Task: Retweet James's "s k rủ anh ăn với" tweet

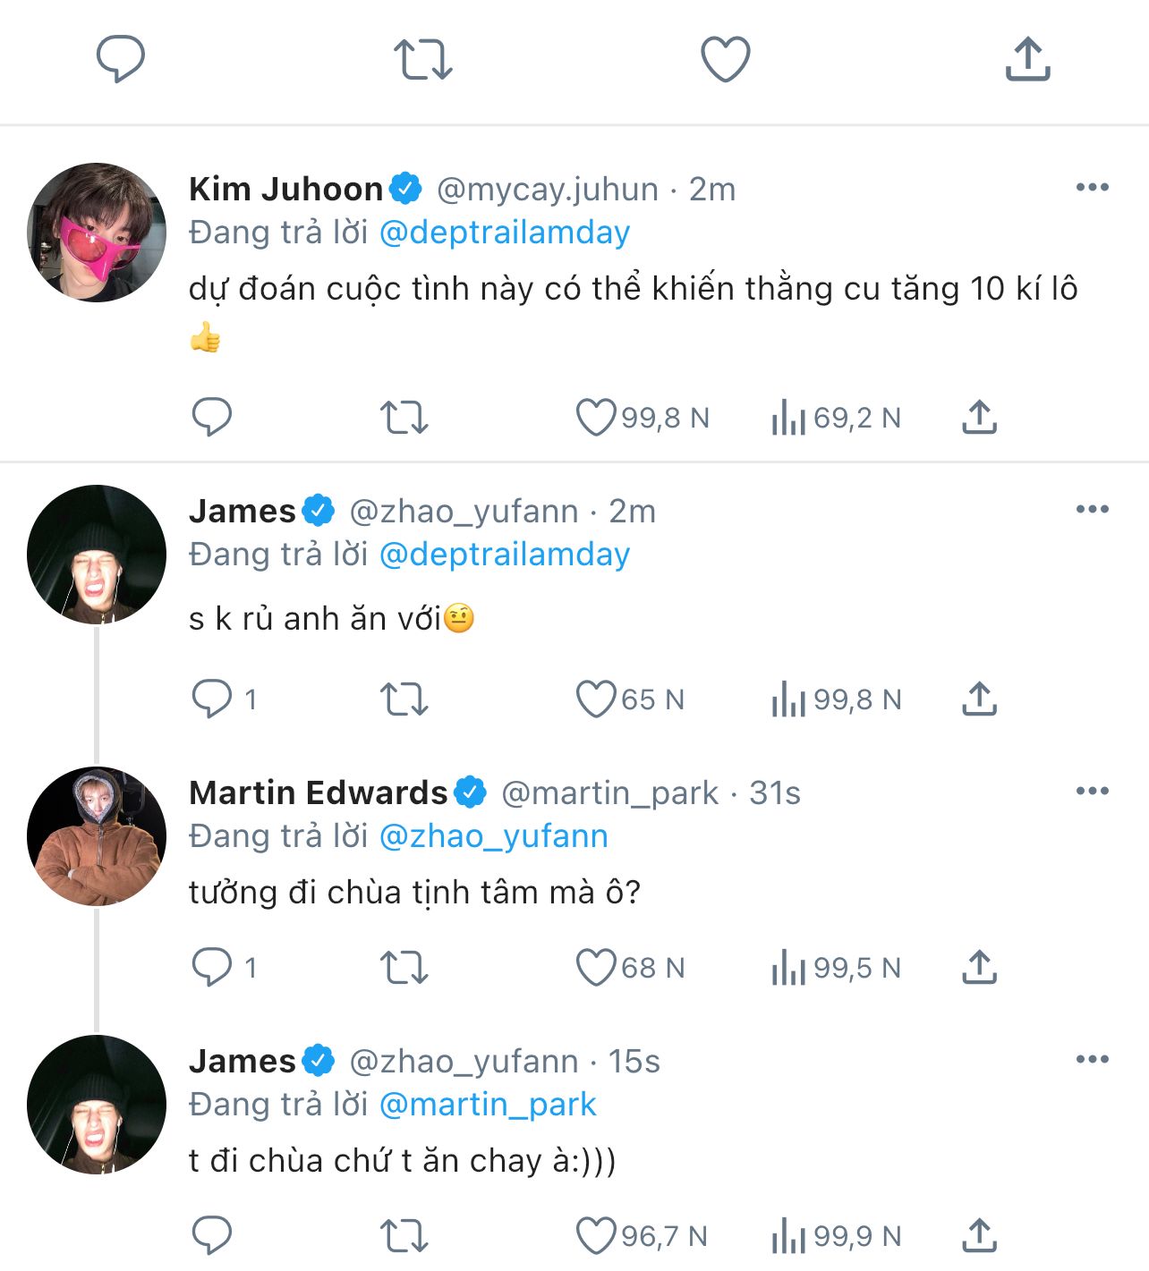Action: click(x=404, y=699)
